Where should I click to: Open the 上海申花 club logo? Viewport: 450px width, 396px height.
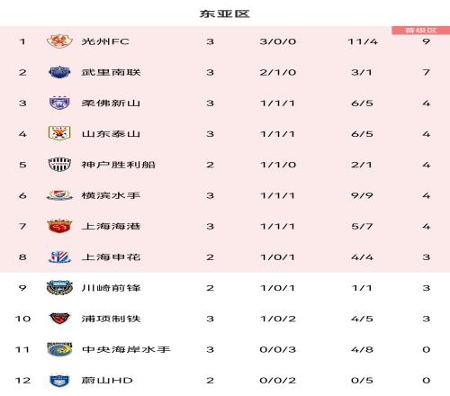click(59, 257)
